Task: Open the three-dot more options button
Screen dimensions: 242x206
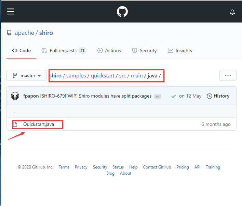Action: click(228, 75)
